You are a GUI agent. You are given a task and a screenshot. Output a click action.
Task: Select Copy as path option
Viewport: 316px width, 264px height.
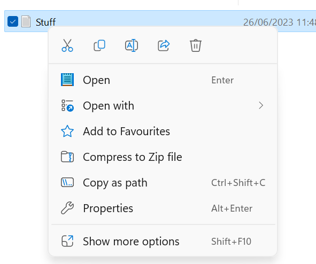click(x=163, y=182)
